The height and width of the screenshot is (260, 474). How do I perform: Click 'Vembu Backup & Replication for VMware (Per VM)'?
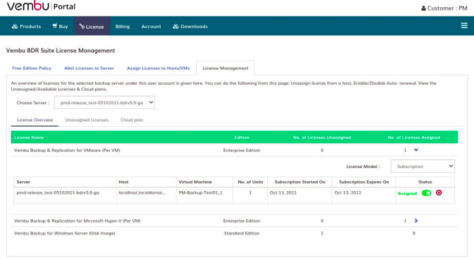click(67, 150)
